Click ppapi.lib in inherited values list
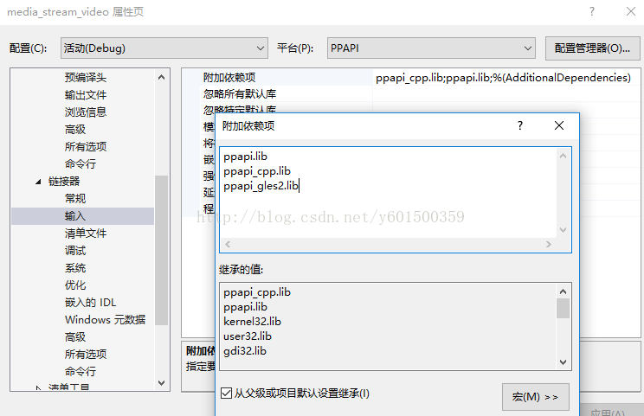The image size is (644, 416). [245, 307]
